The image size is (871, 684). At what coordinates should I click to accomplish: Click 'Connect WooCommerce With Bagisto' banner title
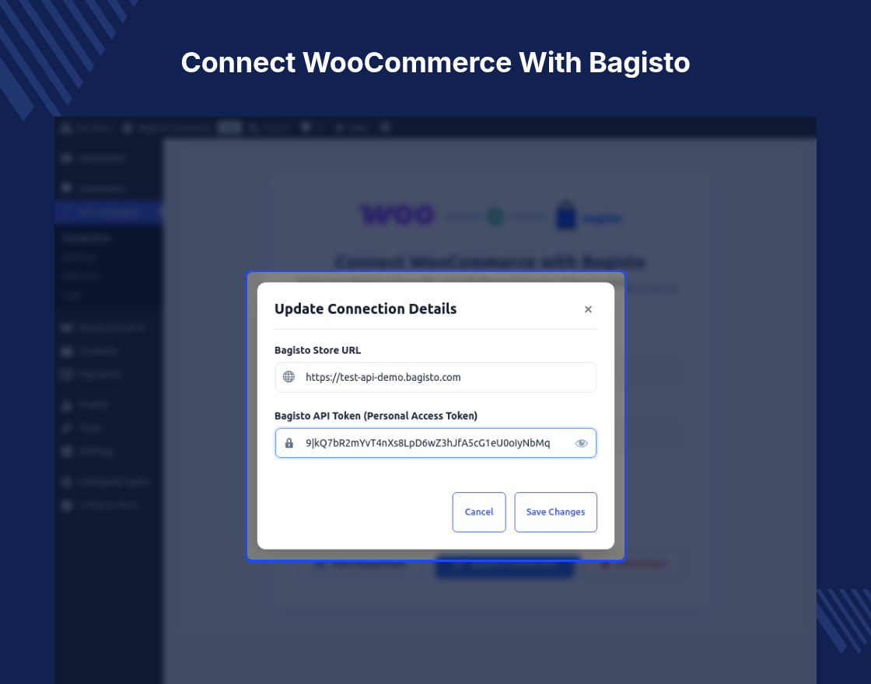pos(435,62)
